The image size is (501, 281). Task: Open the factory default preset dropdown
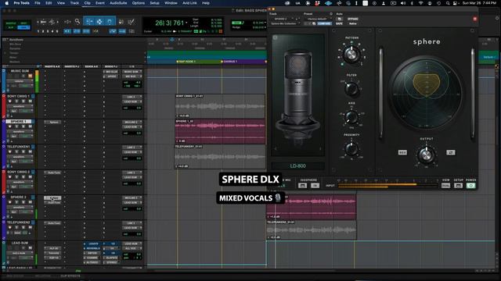[319, 19]
